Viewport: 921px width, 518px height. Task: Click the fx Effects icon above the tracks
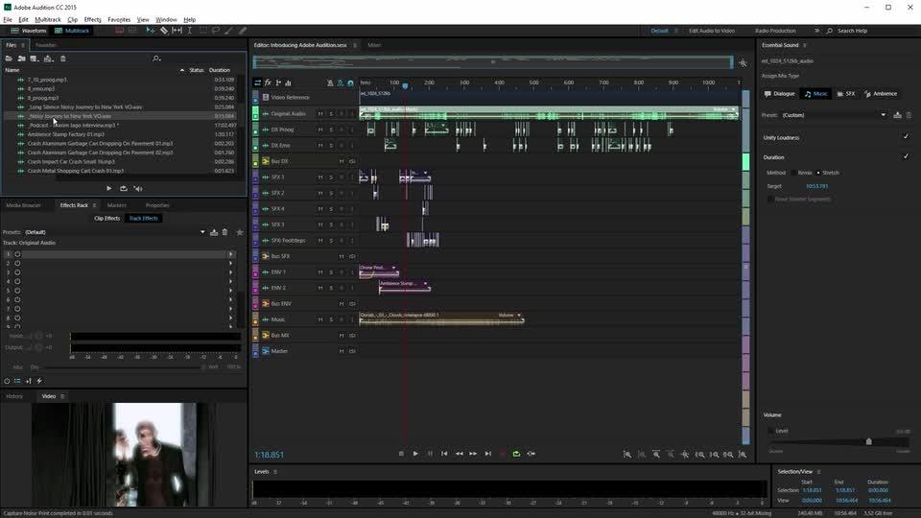point(268,82)
